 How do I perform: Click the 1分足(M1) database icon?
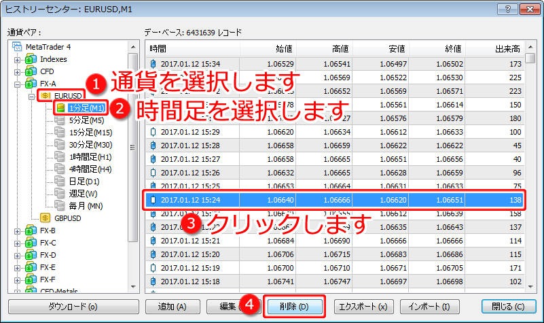click(60, 108)
